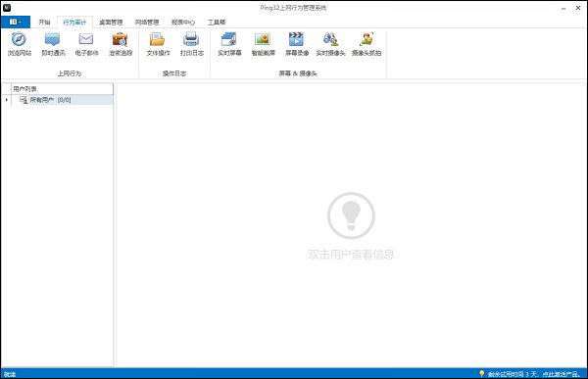Image resolution: width=588 pixels, height=379 pixels.
Task: Open the 文件操作 file operations log
Action: (158, 44)
